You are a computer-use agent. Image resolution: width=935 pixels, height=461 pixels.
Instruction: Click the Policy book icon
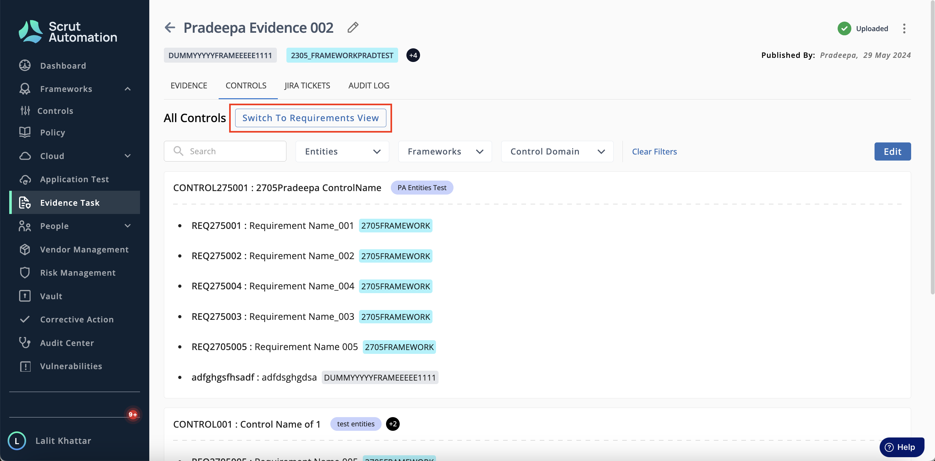[25, 132]
